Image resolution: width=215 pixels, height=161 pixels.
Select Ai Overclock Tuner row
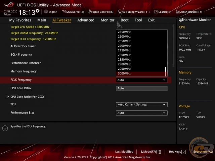[x=23, y=46]
